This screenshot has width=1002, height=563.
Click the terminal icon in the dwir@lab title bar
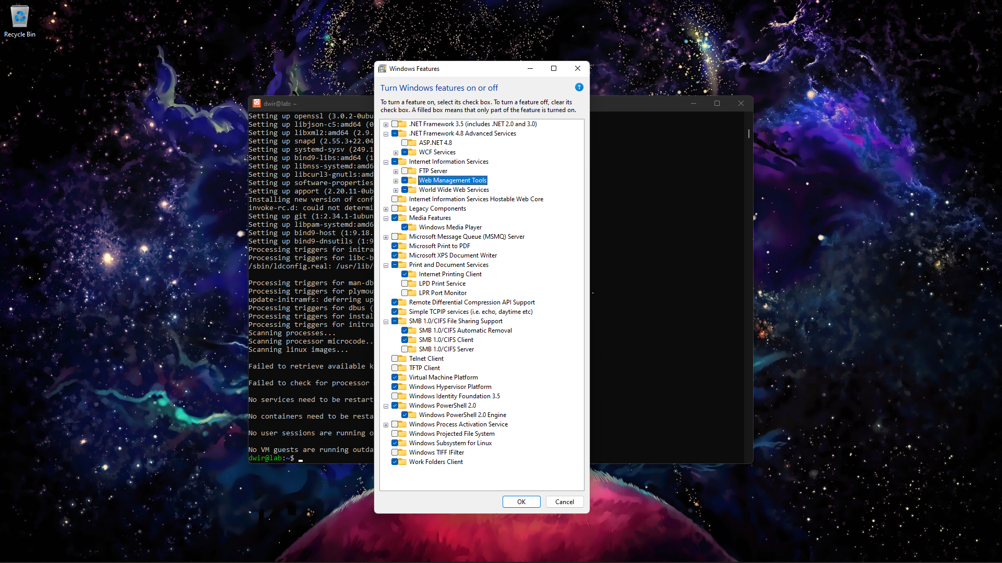257,103
